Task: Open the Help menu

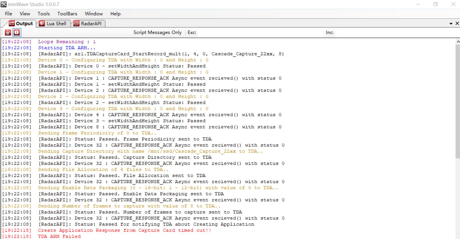Action: click(x=115, y=14)
